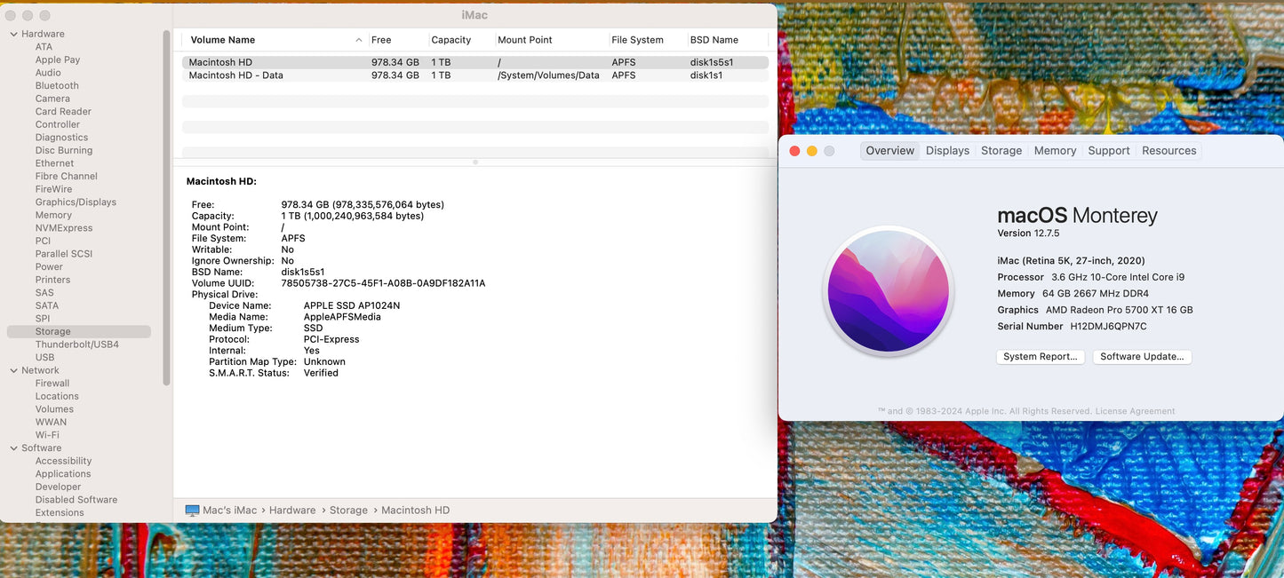Switch to the Displays tab

pyautogui.click(x=947, y=151)
